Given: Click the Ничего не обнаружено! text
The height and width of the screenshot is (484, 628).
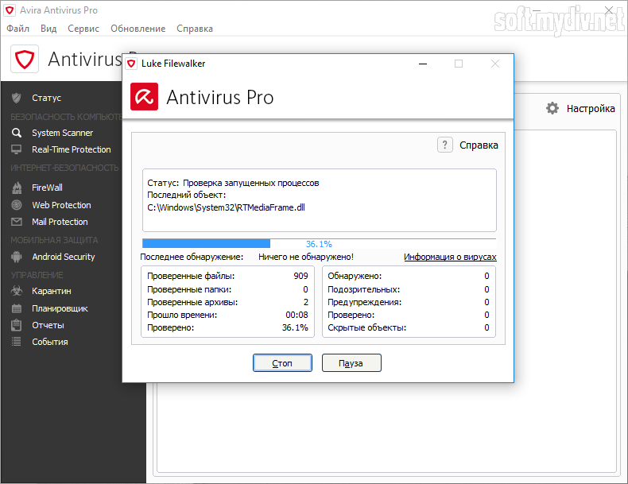Looking at the screenshot, I should (x=306, y=257).
